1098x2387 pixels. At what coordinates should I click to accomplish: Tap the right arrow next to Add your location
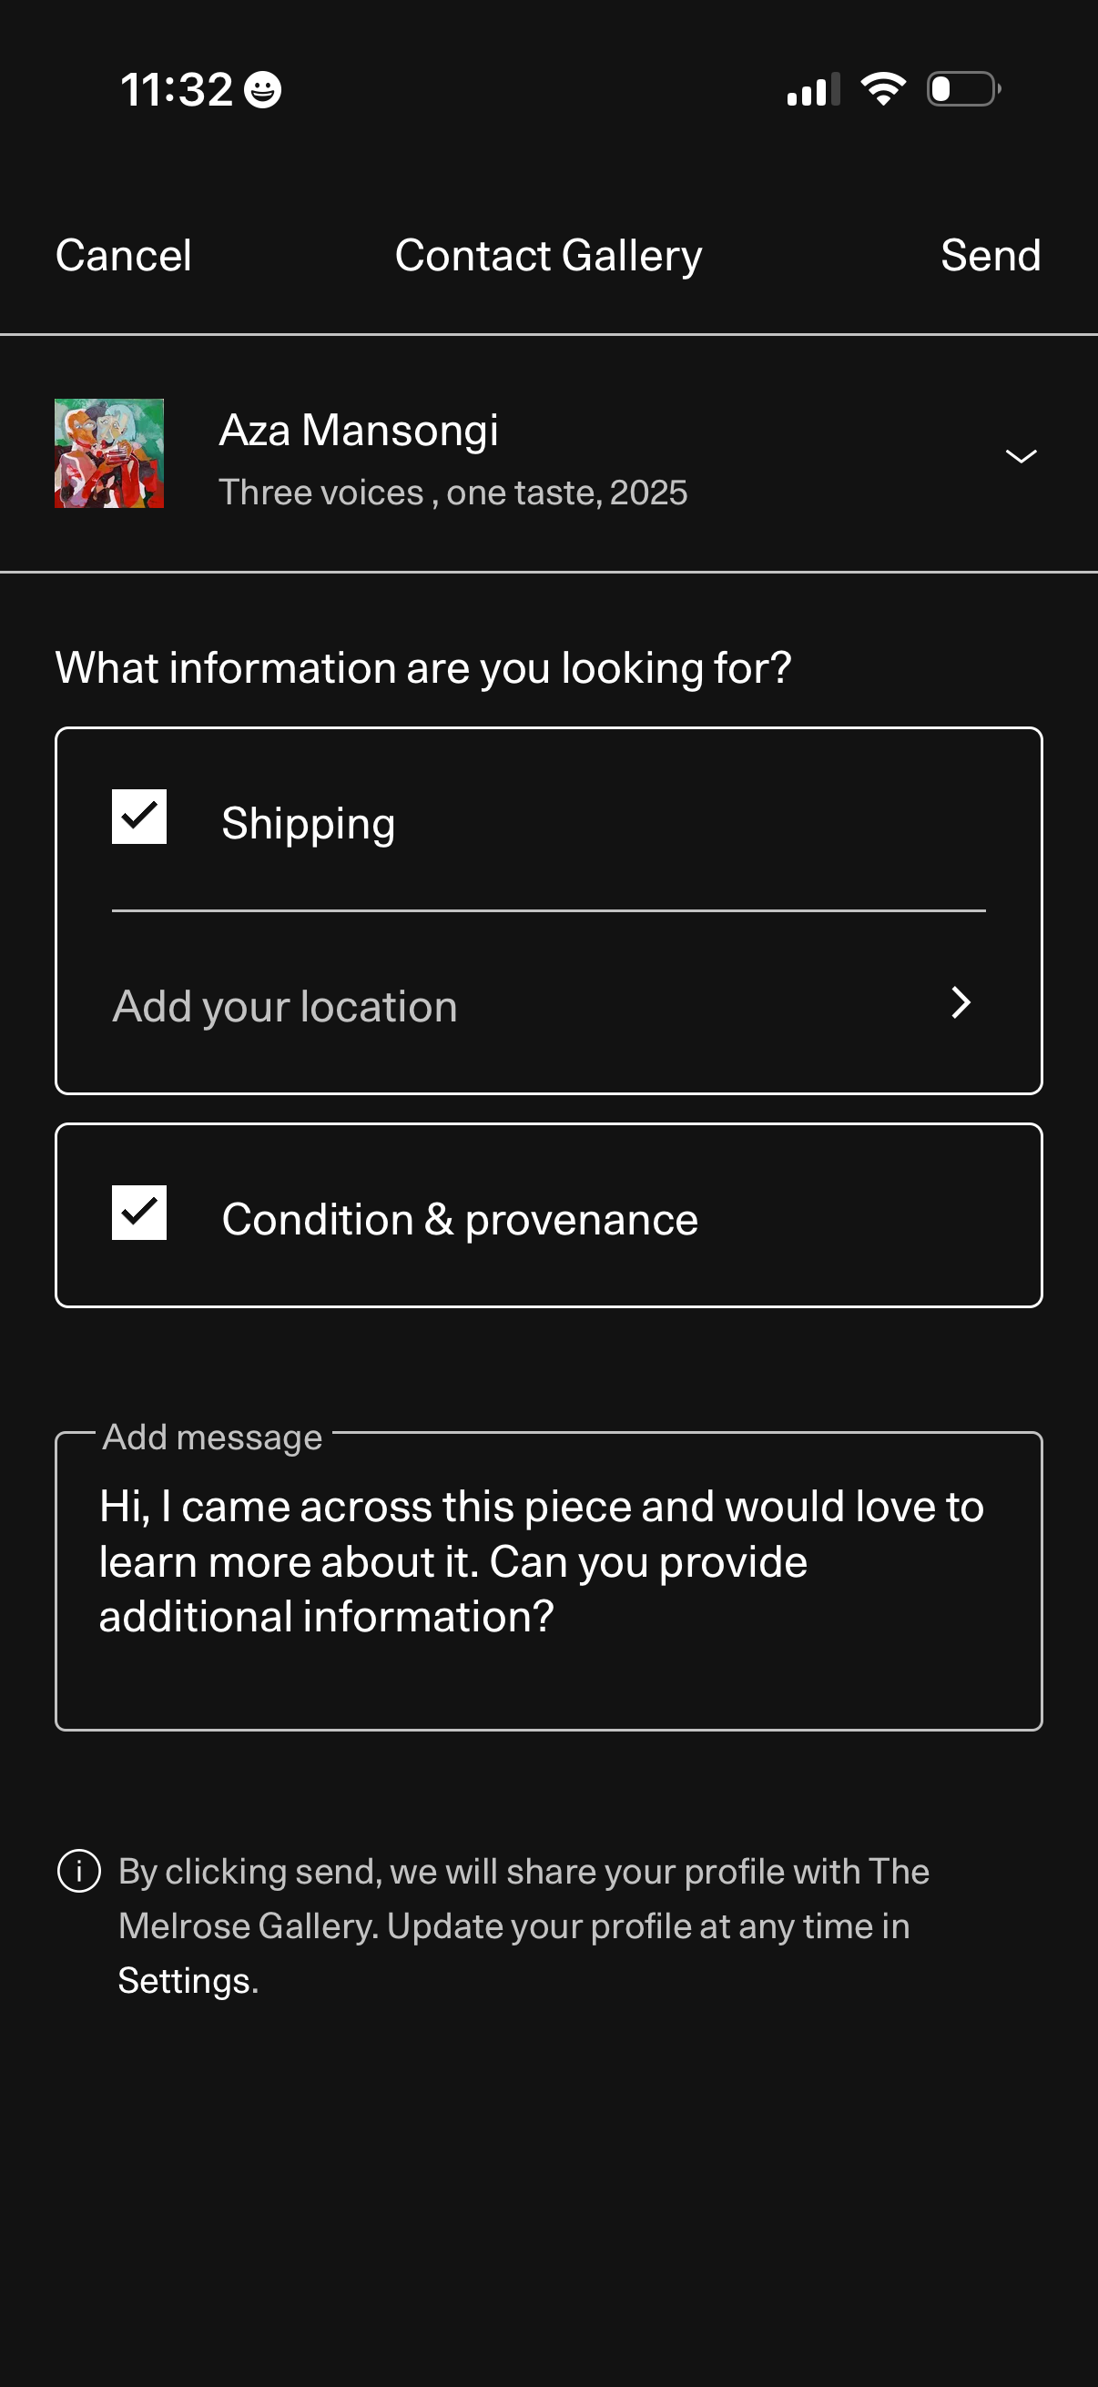961,1002
